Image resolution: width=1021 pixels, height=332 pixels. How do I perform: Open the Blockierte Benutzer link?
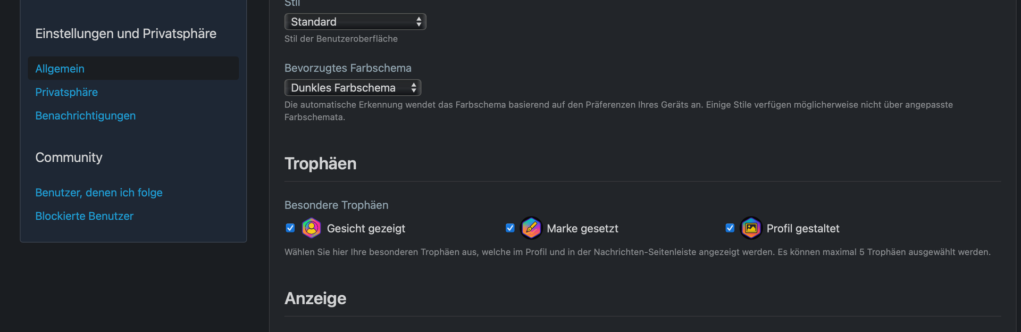pos(84,216)
